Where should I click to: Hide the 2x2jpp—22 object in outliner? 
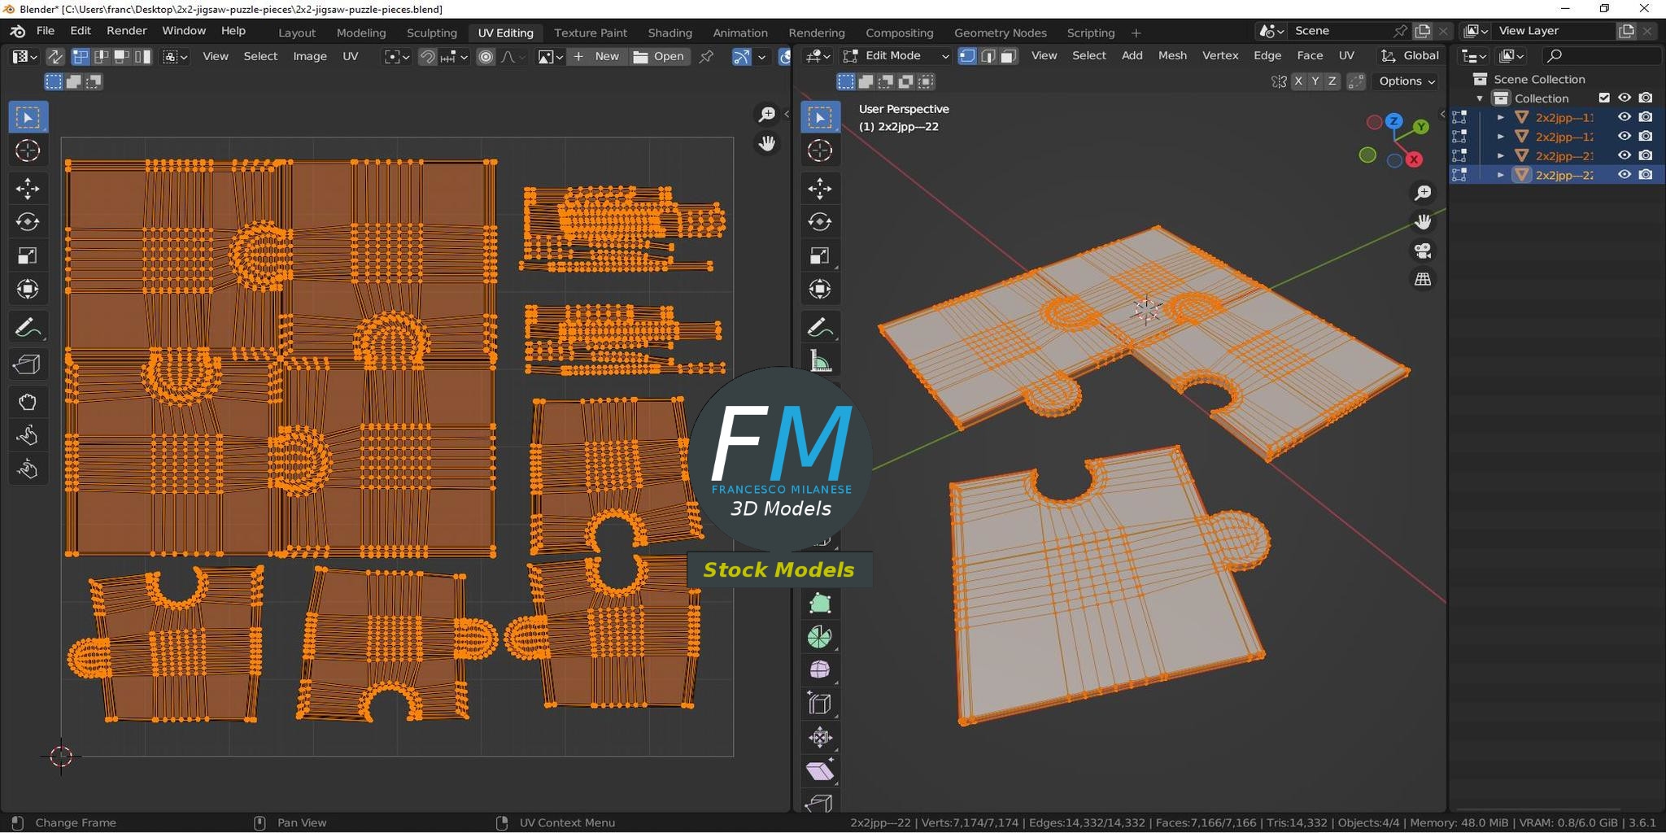pyautogui.click(x=1624, y=175)
